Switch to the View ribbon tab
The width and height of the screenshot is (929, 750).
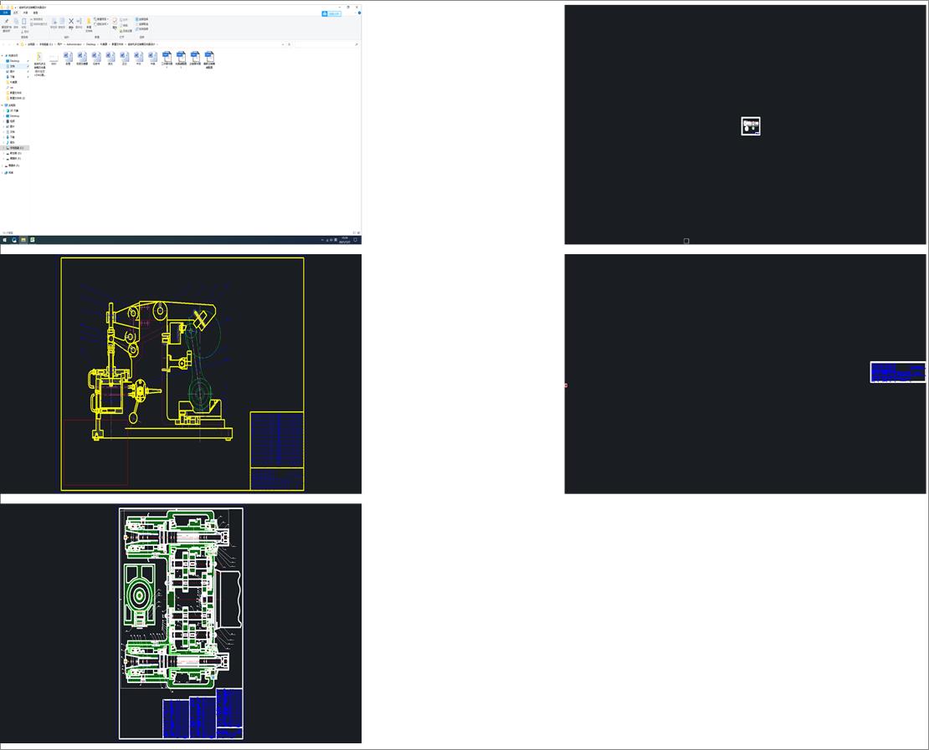click(x=35, y=13)
